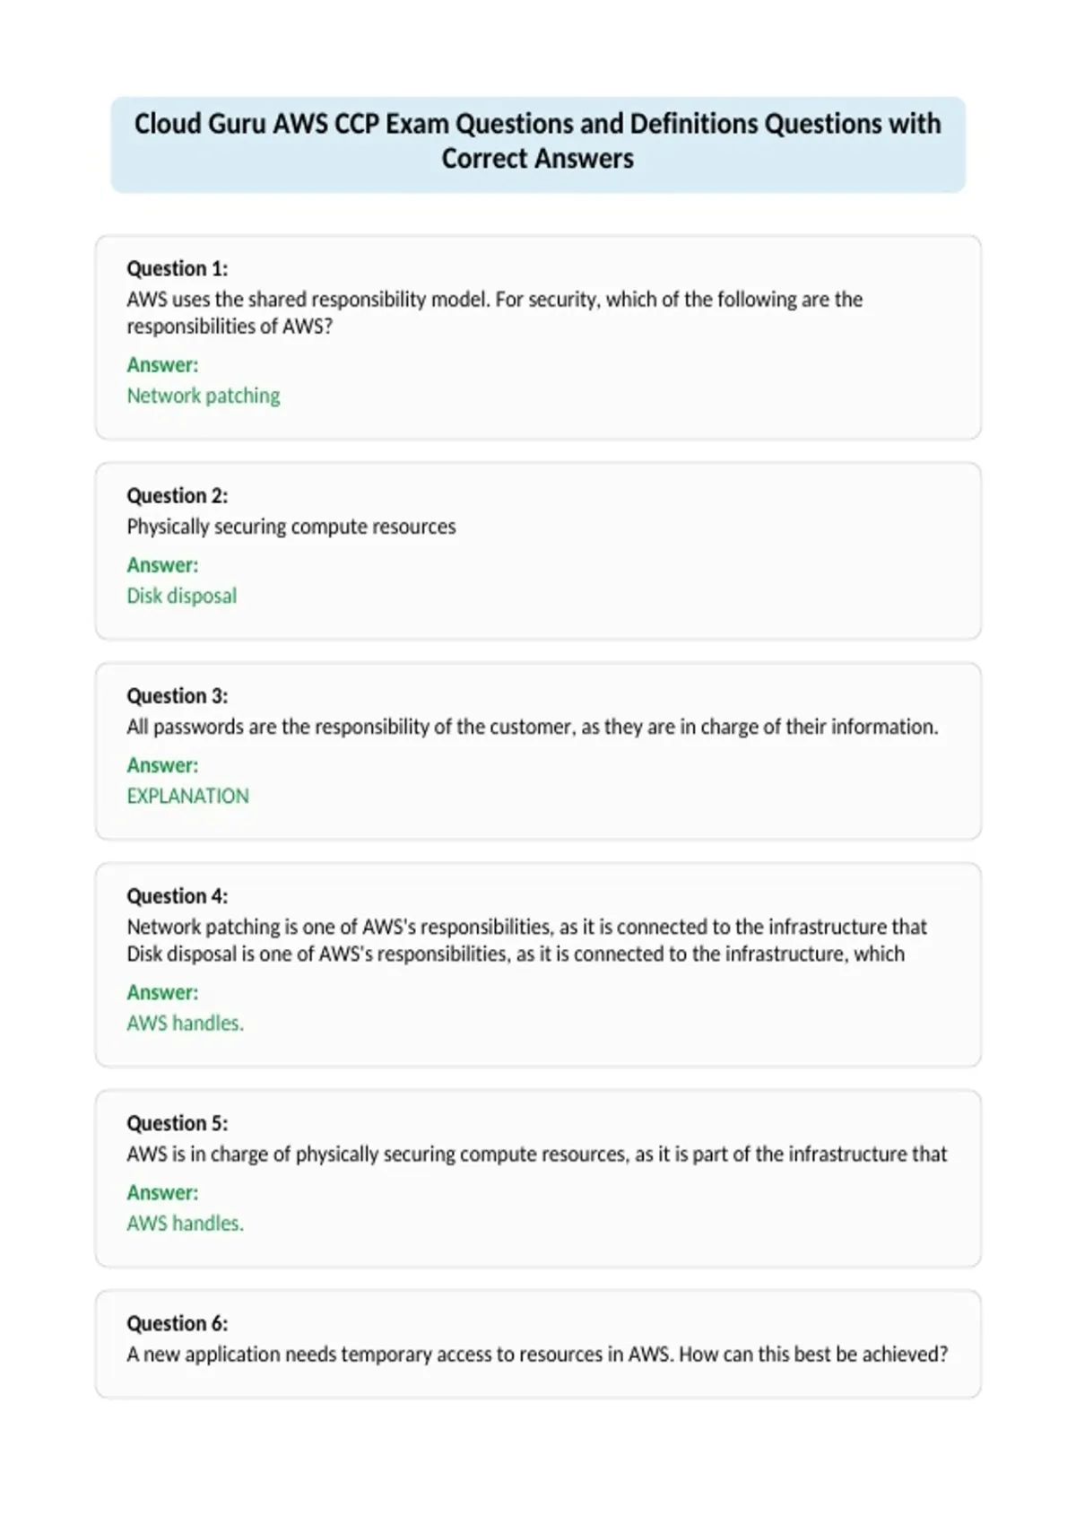Click the temporary access question text
The image size is (1076, 1525).
coord(537,1354)
